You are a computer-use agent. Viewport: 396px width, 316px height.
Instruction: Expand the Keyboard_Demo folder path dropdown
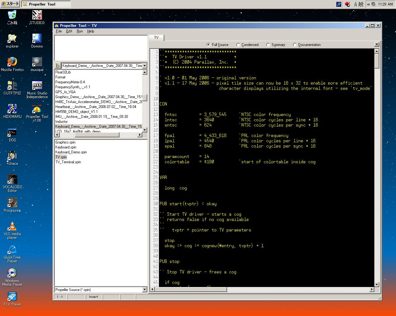pos(144,66)
